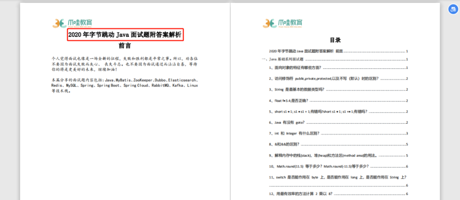Open the &和&&的区别 entry
The height and width of the screenshot is (200, 460).
click(x=338, y=144)
